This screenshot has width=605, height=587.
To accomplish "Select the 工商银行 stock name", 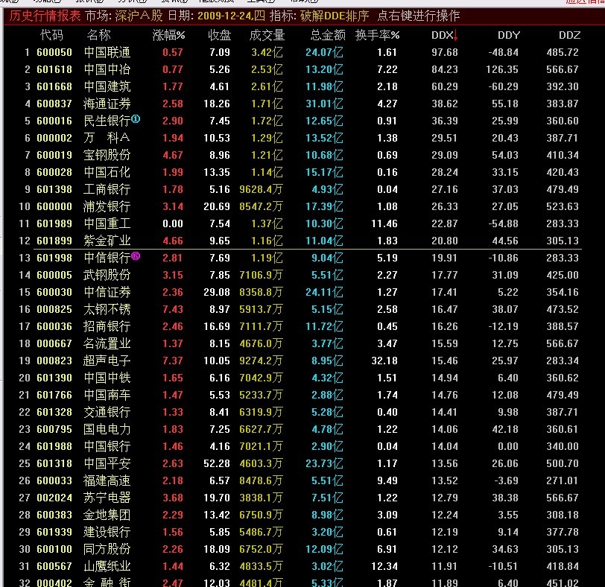I will (107, 189).
